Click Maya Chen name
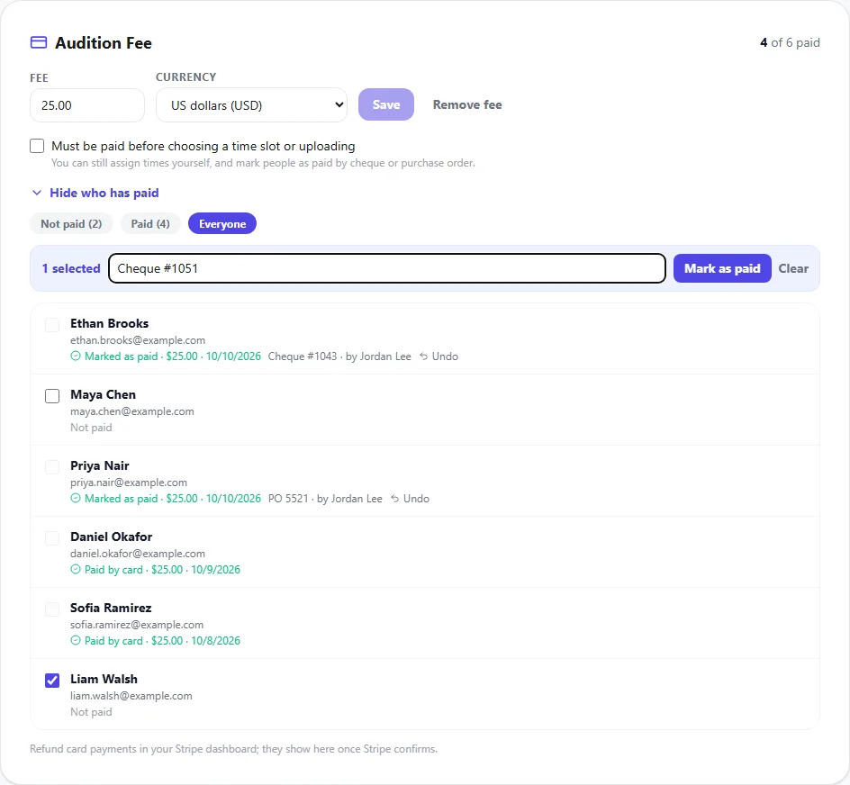This screenshot has height=785, width=850. tap(103, 394)
